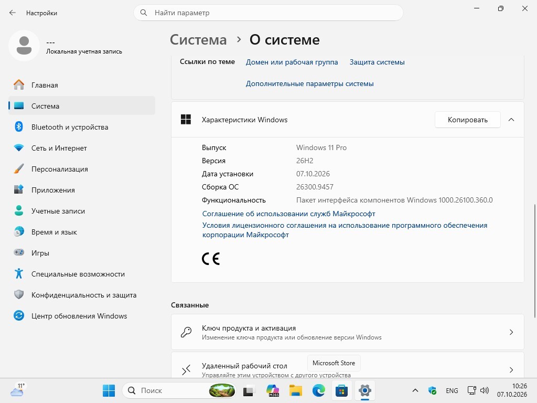Click the Windows logo icon beside Характеристики Windows
537x403 pixels.
click(186, 120)
